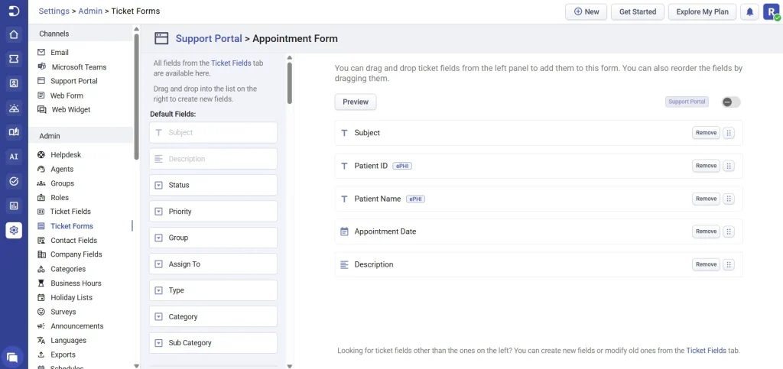Open the knowledge base book icon

tap(14, 132)
